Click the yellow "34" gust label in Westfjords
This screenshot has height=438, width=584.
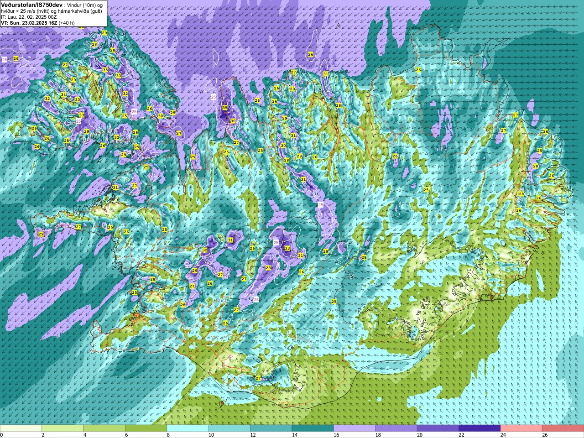coord(63,95)
